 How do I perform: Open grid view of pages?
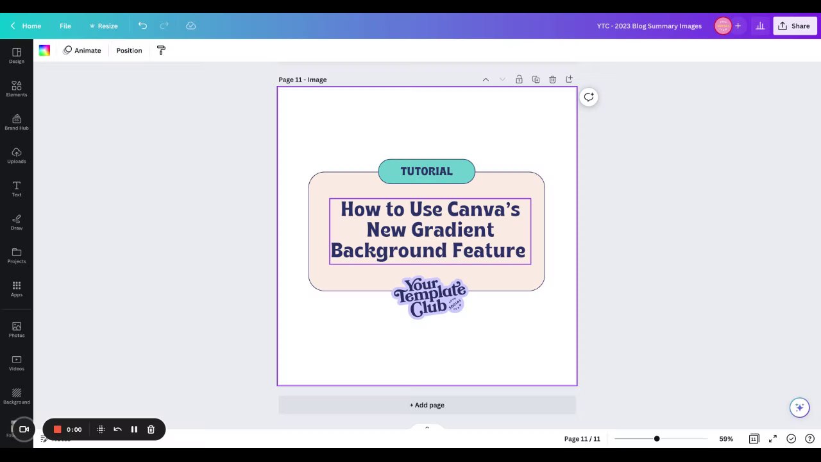coord(754,439)
